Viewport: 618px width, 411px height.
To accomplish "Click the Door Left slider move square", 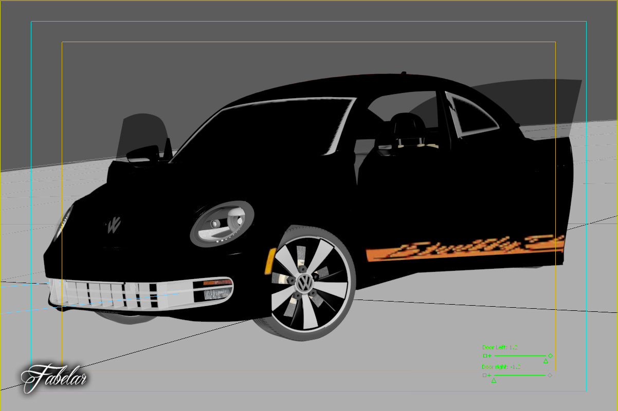I will click(x=485, y=356).
